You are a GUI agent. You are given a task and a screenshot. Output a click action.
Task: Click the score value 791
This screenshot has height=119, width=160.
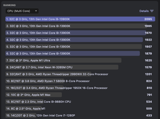coord(149,95)
